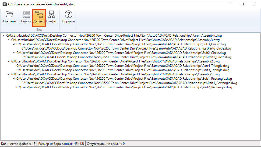
Task: Select the Sub3_Circle.dwg path row
Action: click(121, 44)
